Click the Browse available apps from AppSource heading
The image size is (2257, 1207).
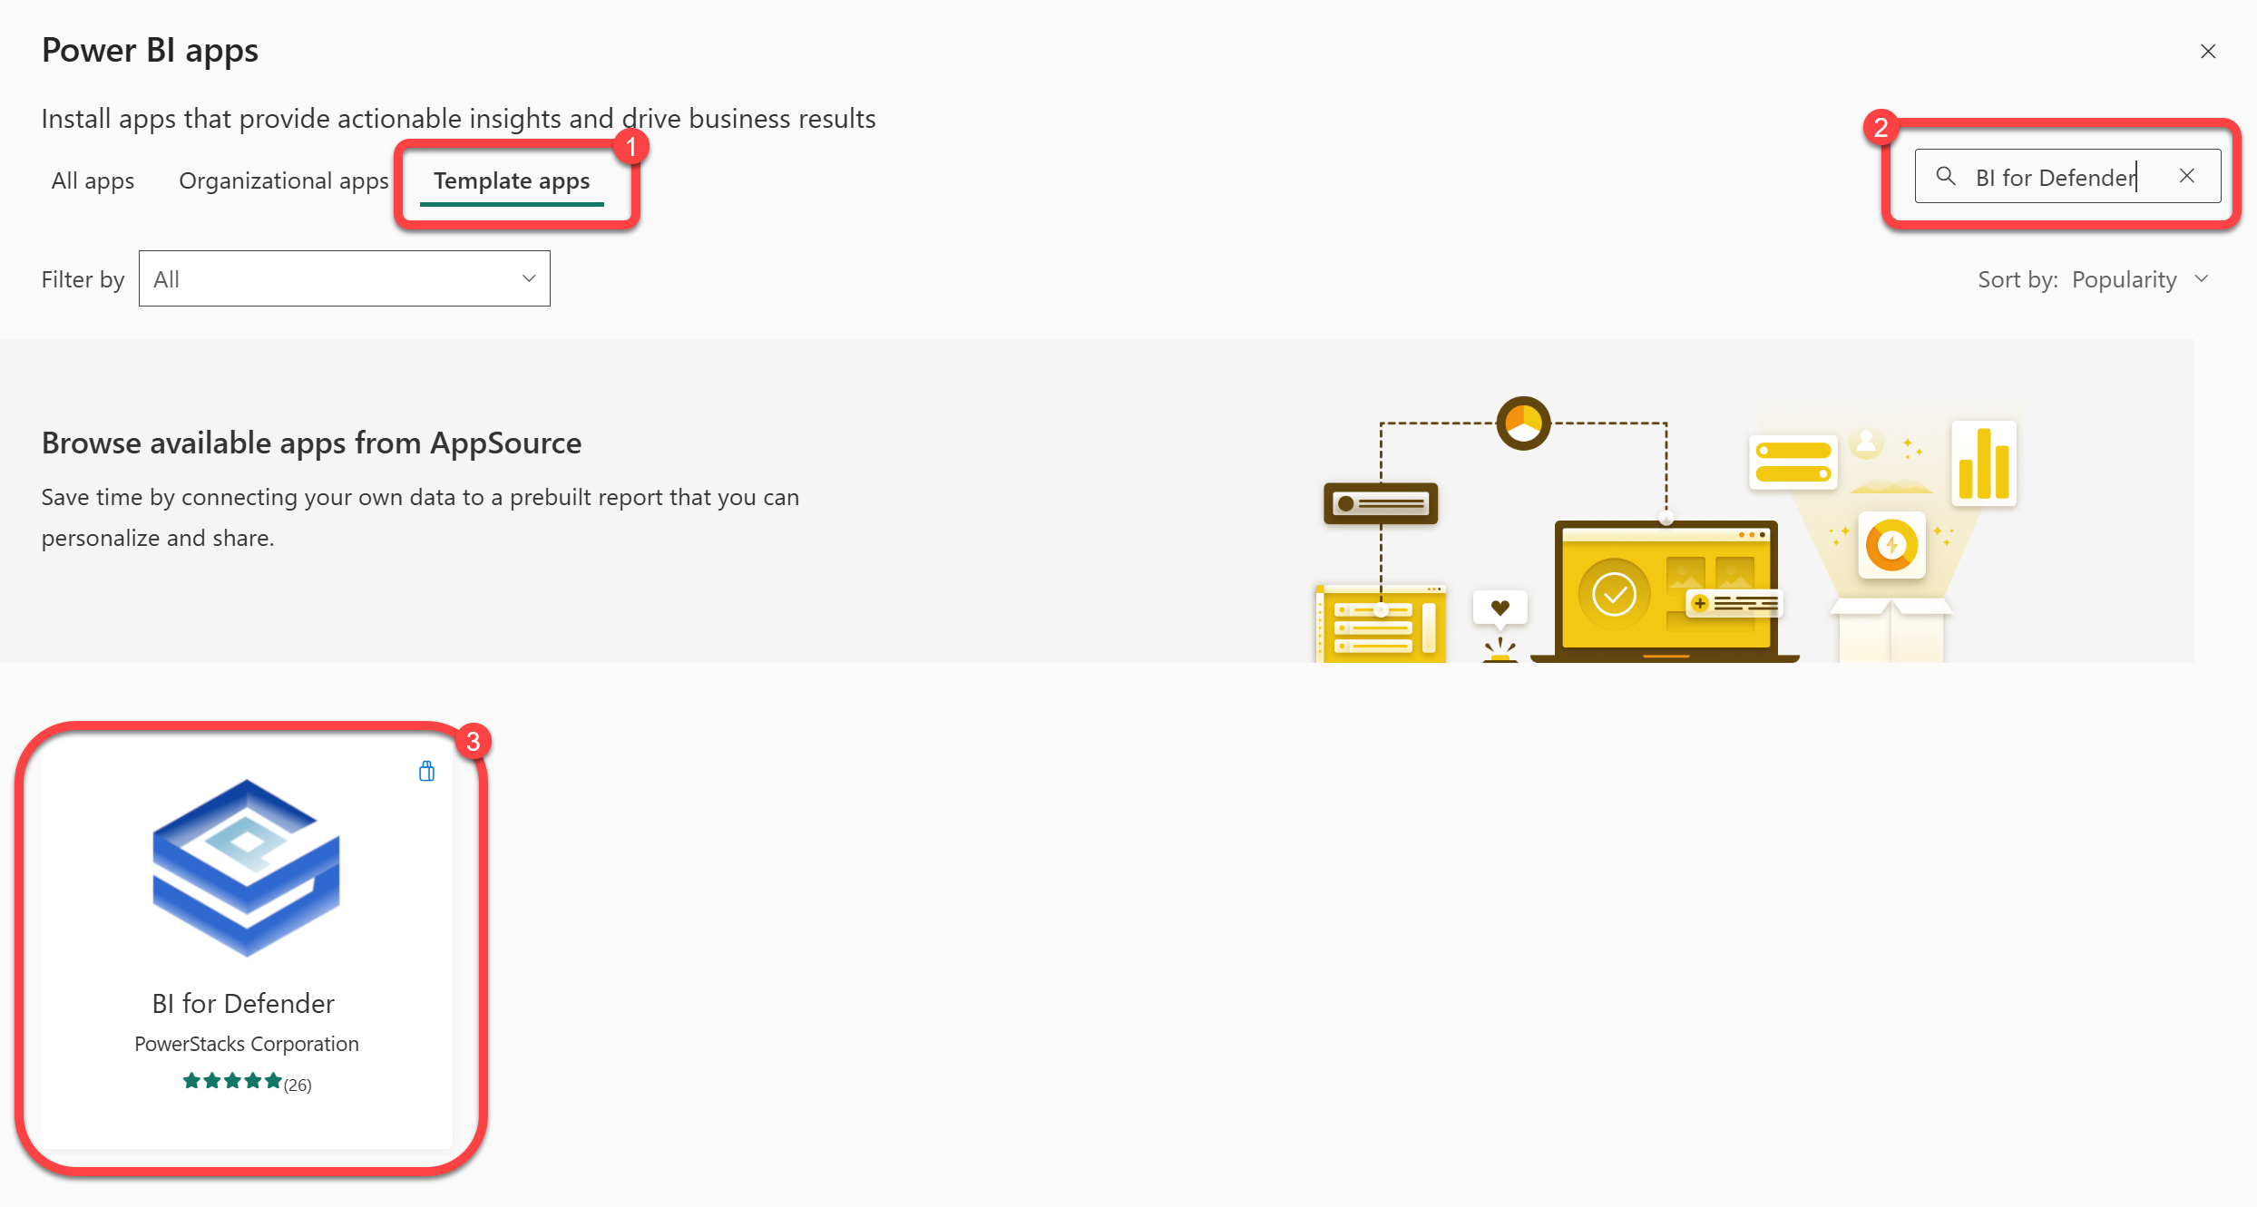(311, 443)
